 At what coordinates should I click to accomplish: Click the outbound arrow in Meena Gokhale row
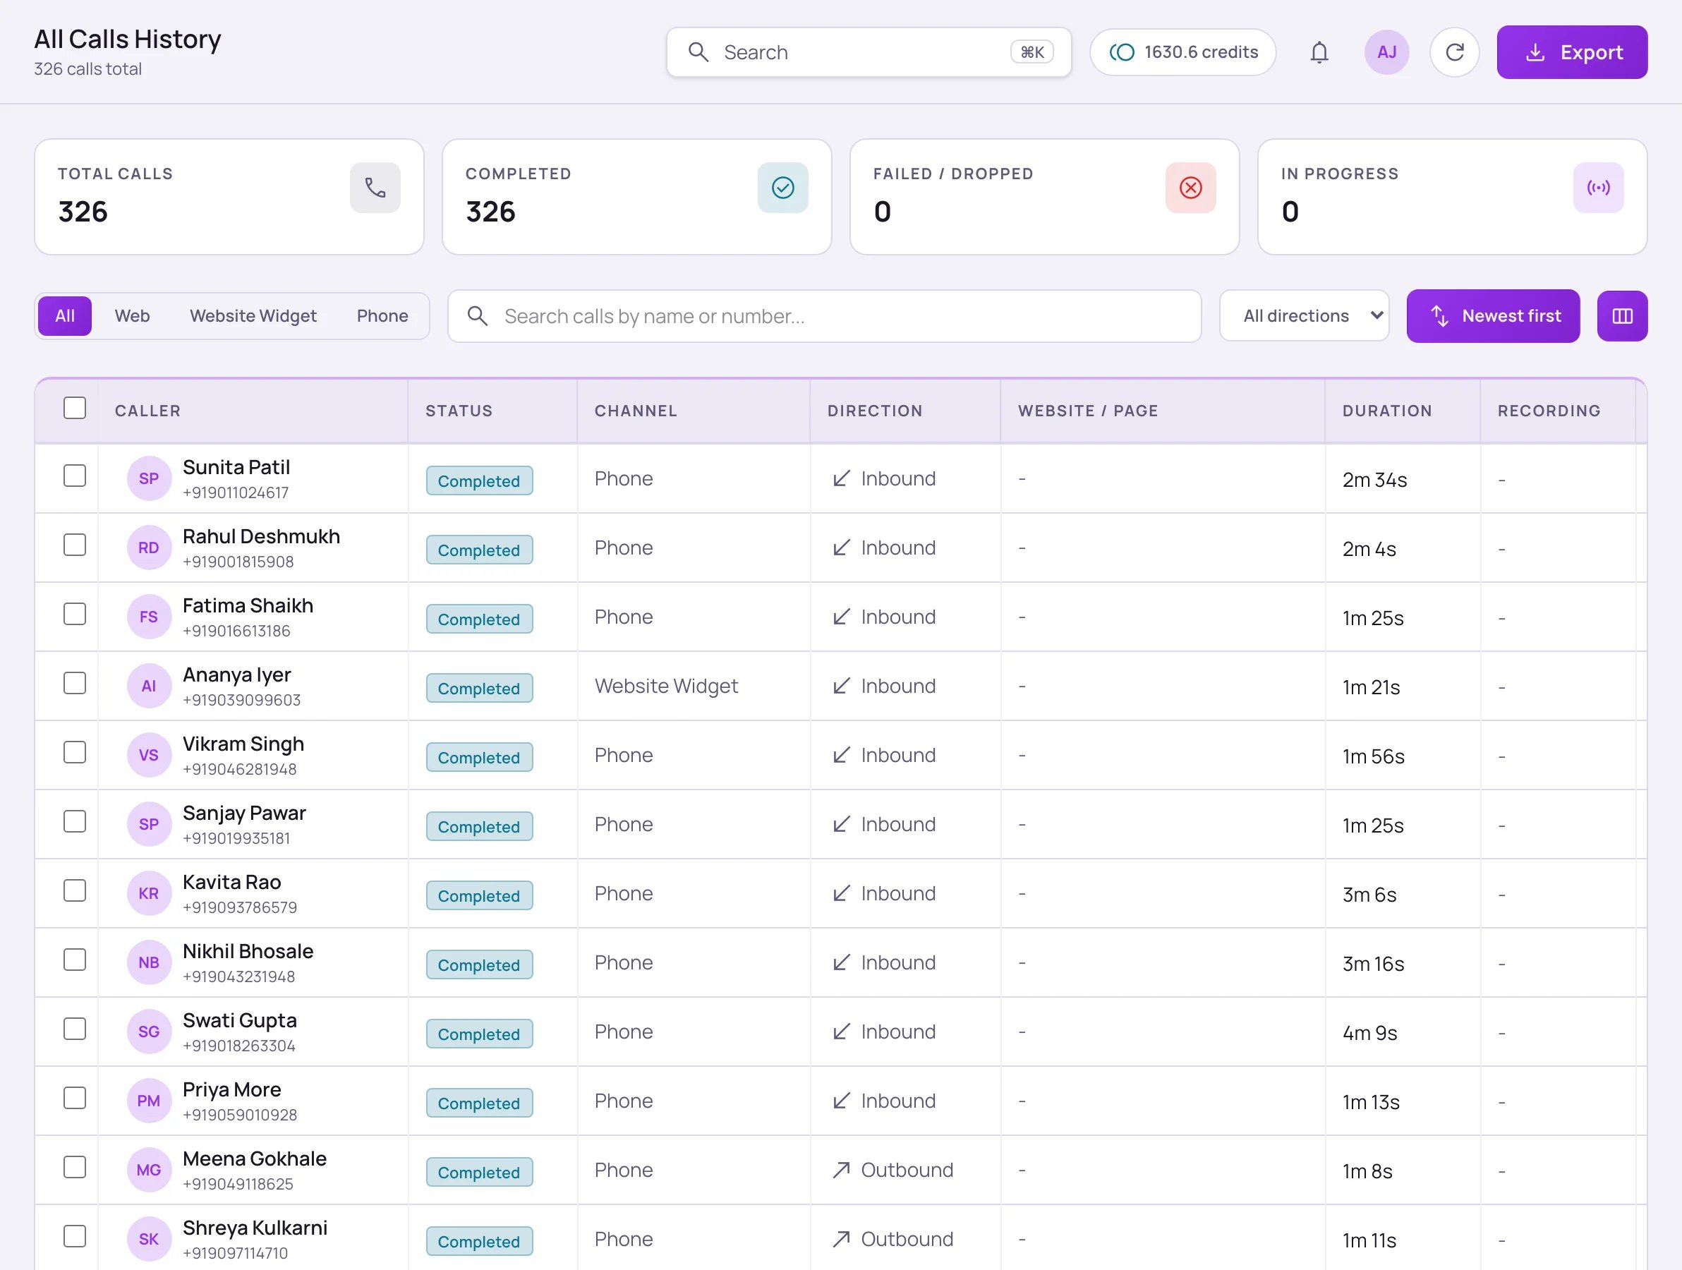coord(841,1171)
